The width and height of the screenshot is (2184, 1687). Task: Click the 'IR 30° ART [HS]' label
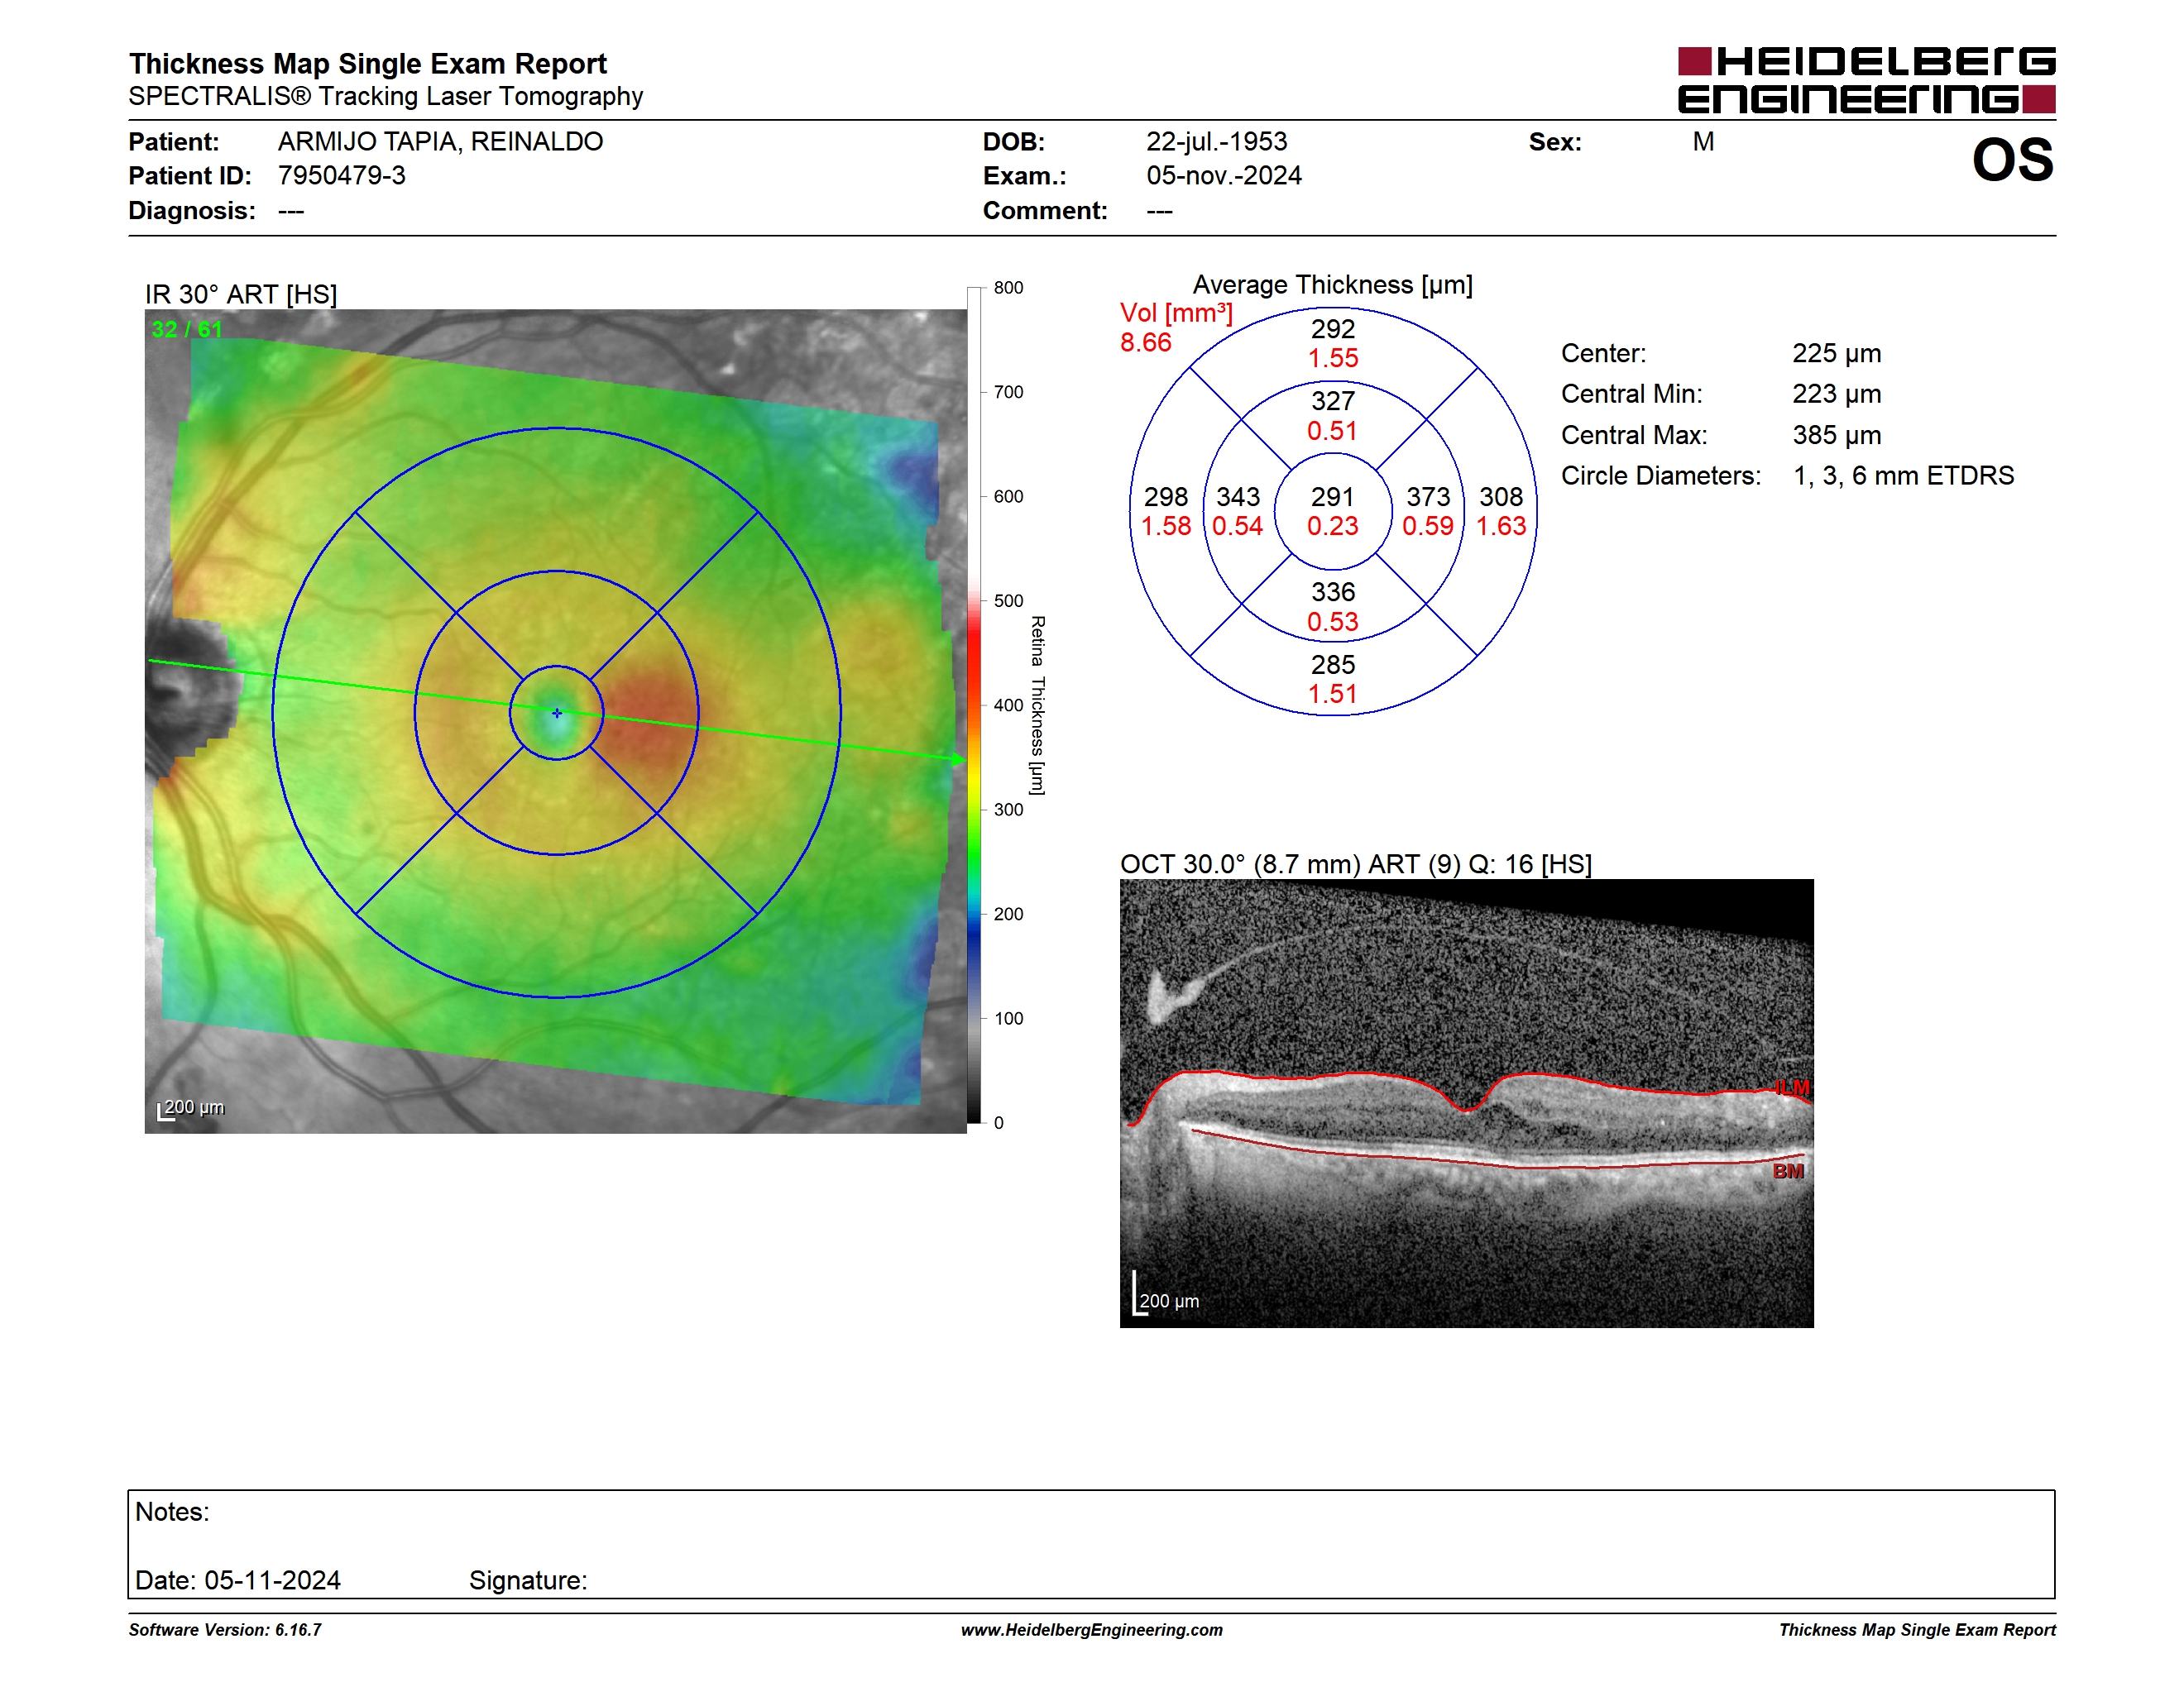[x=240, y=294]
